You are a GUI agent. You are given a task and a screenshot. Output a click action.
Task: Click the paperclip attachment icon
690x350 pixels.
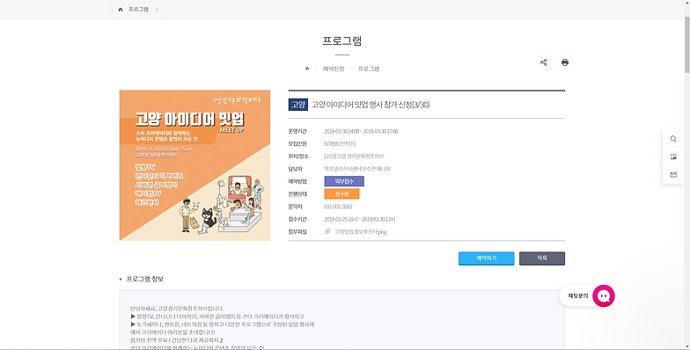tap(327, 231)
